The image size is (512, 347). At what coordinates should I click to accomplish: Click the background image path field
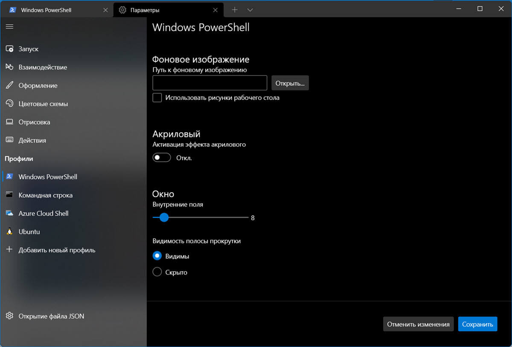(x=209, y=83)
